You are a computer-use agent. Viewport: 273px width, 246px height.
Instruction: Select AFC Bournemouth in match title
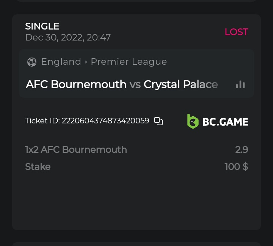point(76,84)
